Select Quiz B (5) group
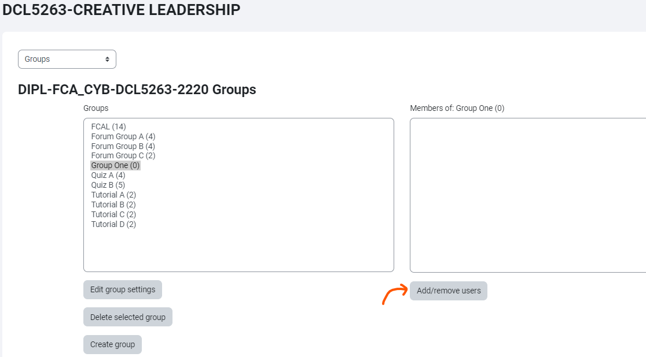This screenshot has width=646, height=357. coord(108,185)
